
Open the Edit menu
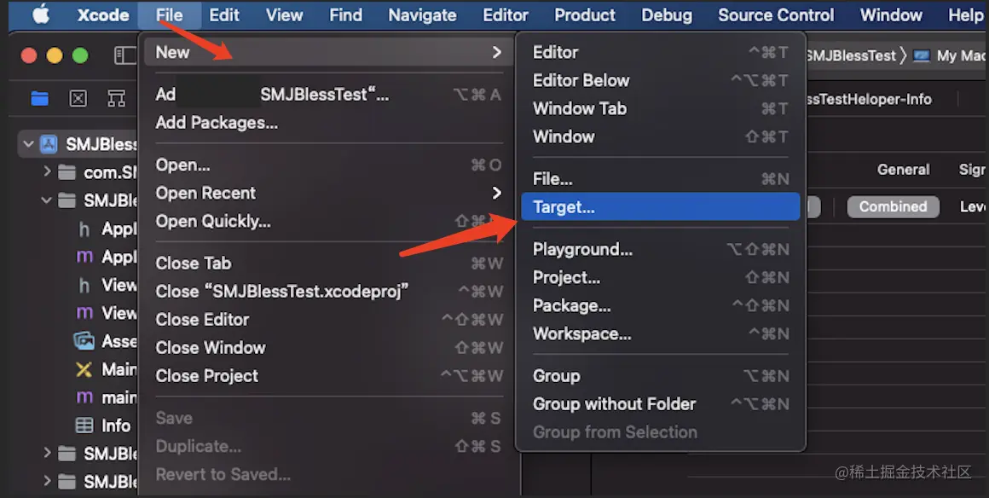[x=224, y=15]
